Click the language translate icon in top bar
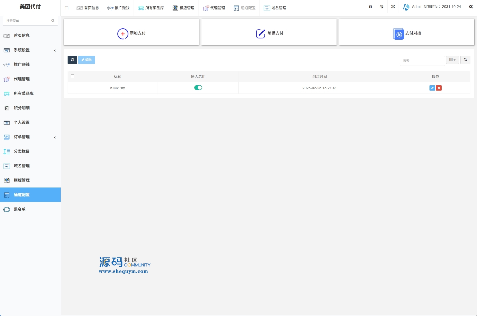Screen dimensions: 477x316 (382, 7)
